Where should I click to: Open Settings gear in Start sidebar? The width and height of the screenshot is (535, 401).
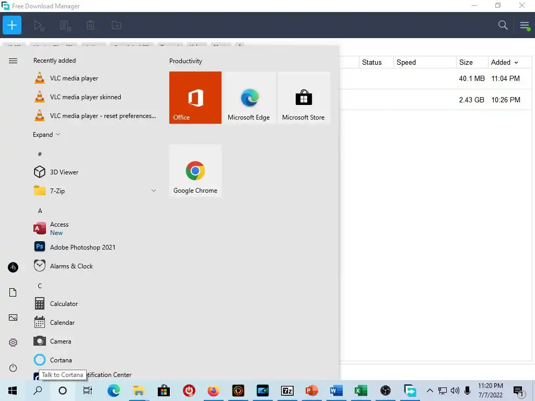(x=13, y=343)
